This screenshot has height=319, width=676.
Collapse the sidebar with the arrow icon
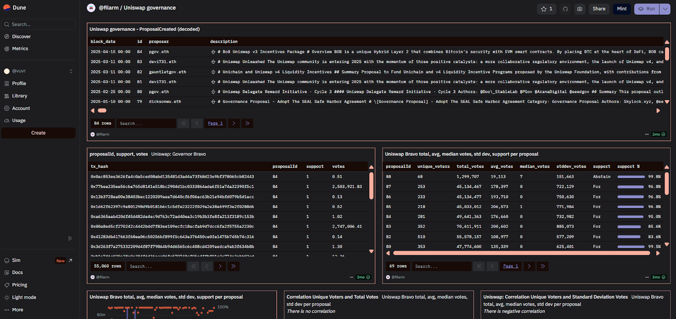pyautogui.click(x=70, y=238)
